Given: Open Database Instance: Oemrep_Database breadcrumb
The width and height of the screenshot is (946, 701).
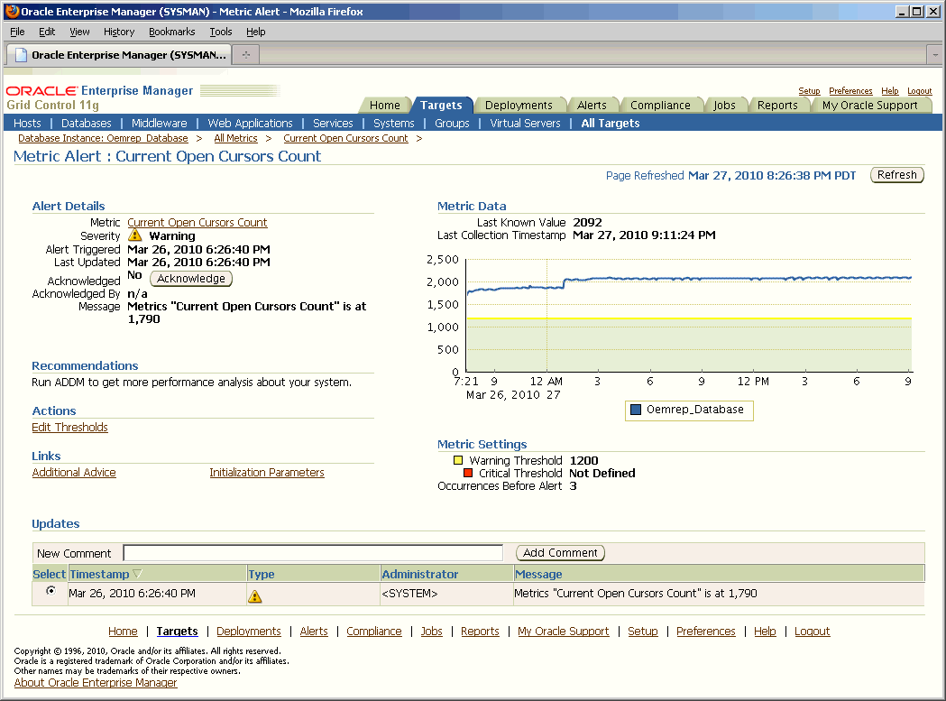Looking at the screenshot, I should 103,138.
